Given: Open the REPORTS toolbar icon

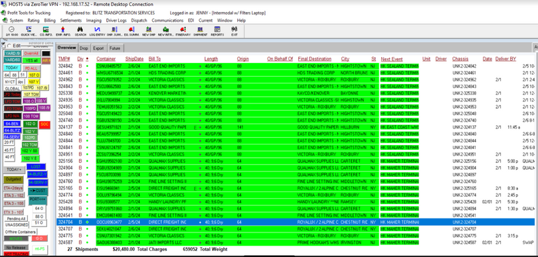Looking at the screenshot, I should pyautogui.click(x=217, y=31).
